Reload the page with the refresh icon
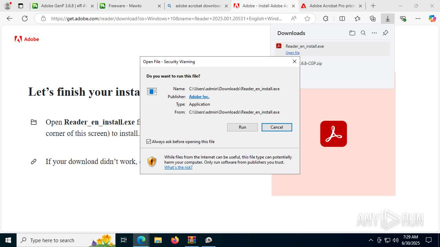Screen dimensions: 440x247 (25, 19)
